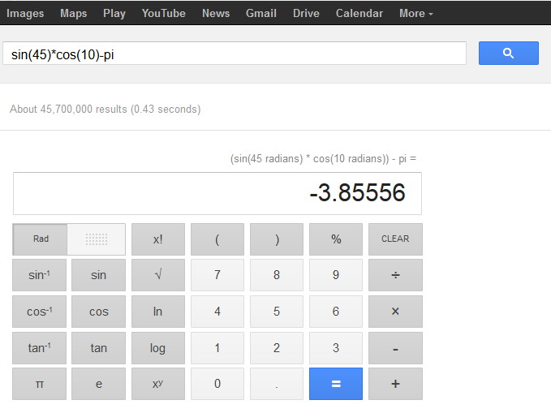The image size is (551, 413).
Task: Click the percent key
Action: tap(336, 239)
